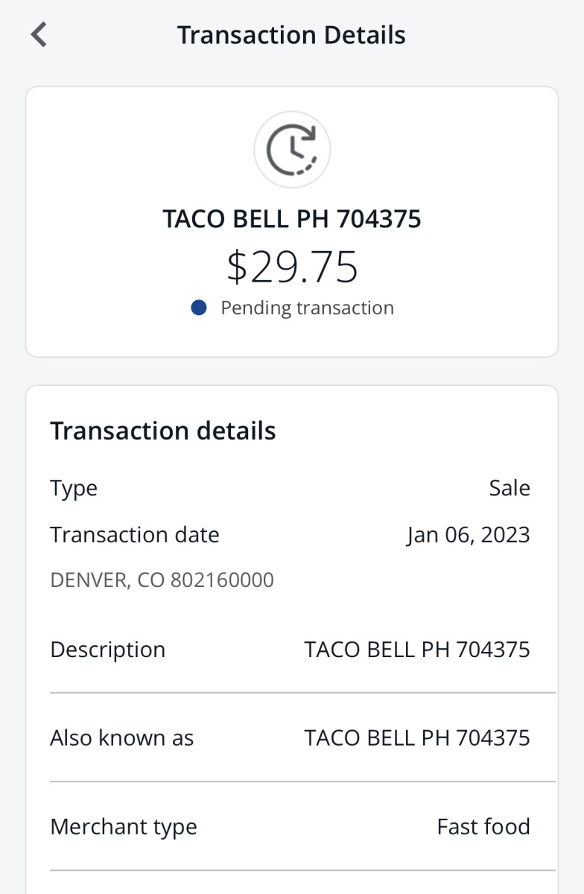Tap the "Merchant type" label
584x894 pixels.
tap(123, 827)
